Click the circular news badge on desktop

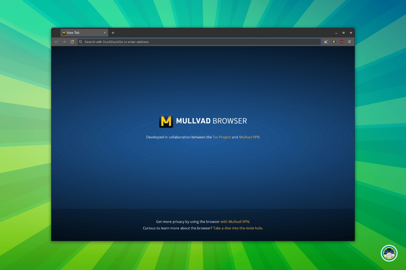click(x=389, y=253)
